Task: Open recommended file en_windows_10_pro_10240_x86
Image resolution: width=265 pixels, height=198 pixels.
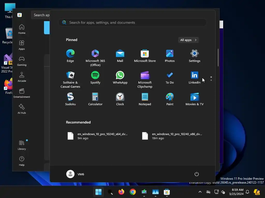Action: tap(172, 136)
